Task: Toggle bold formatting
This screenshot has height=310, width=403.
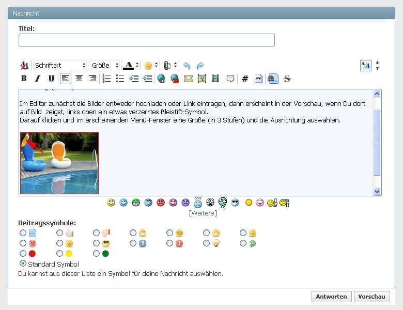Action: pos(24,79)
